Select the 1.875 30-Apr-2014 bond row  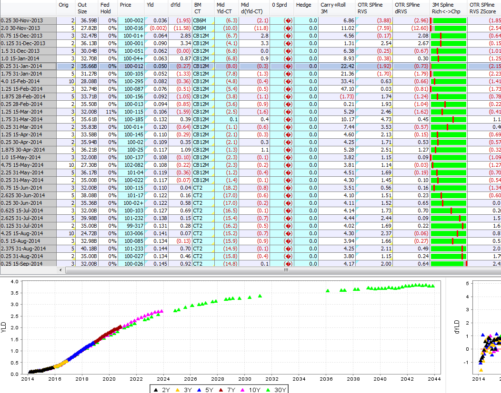pyautogui.click(x=29, y=150)
